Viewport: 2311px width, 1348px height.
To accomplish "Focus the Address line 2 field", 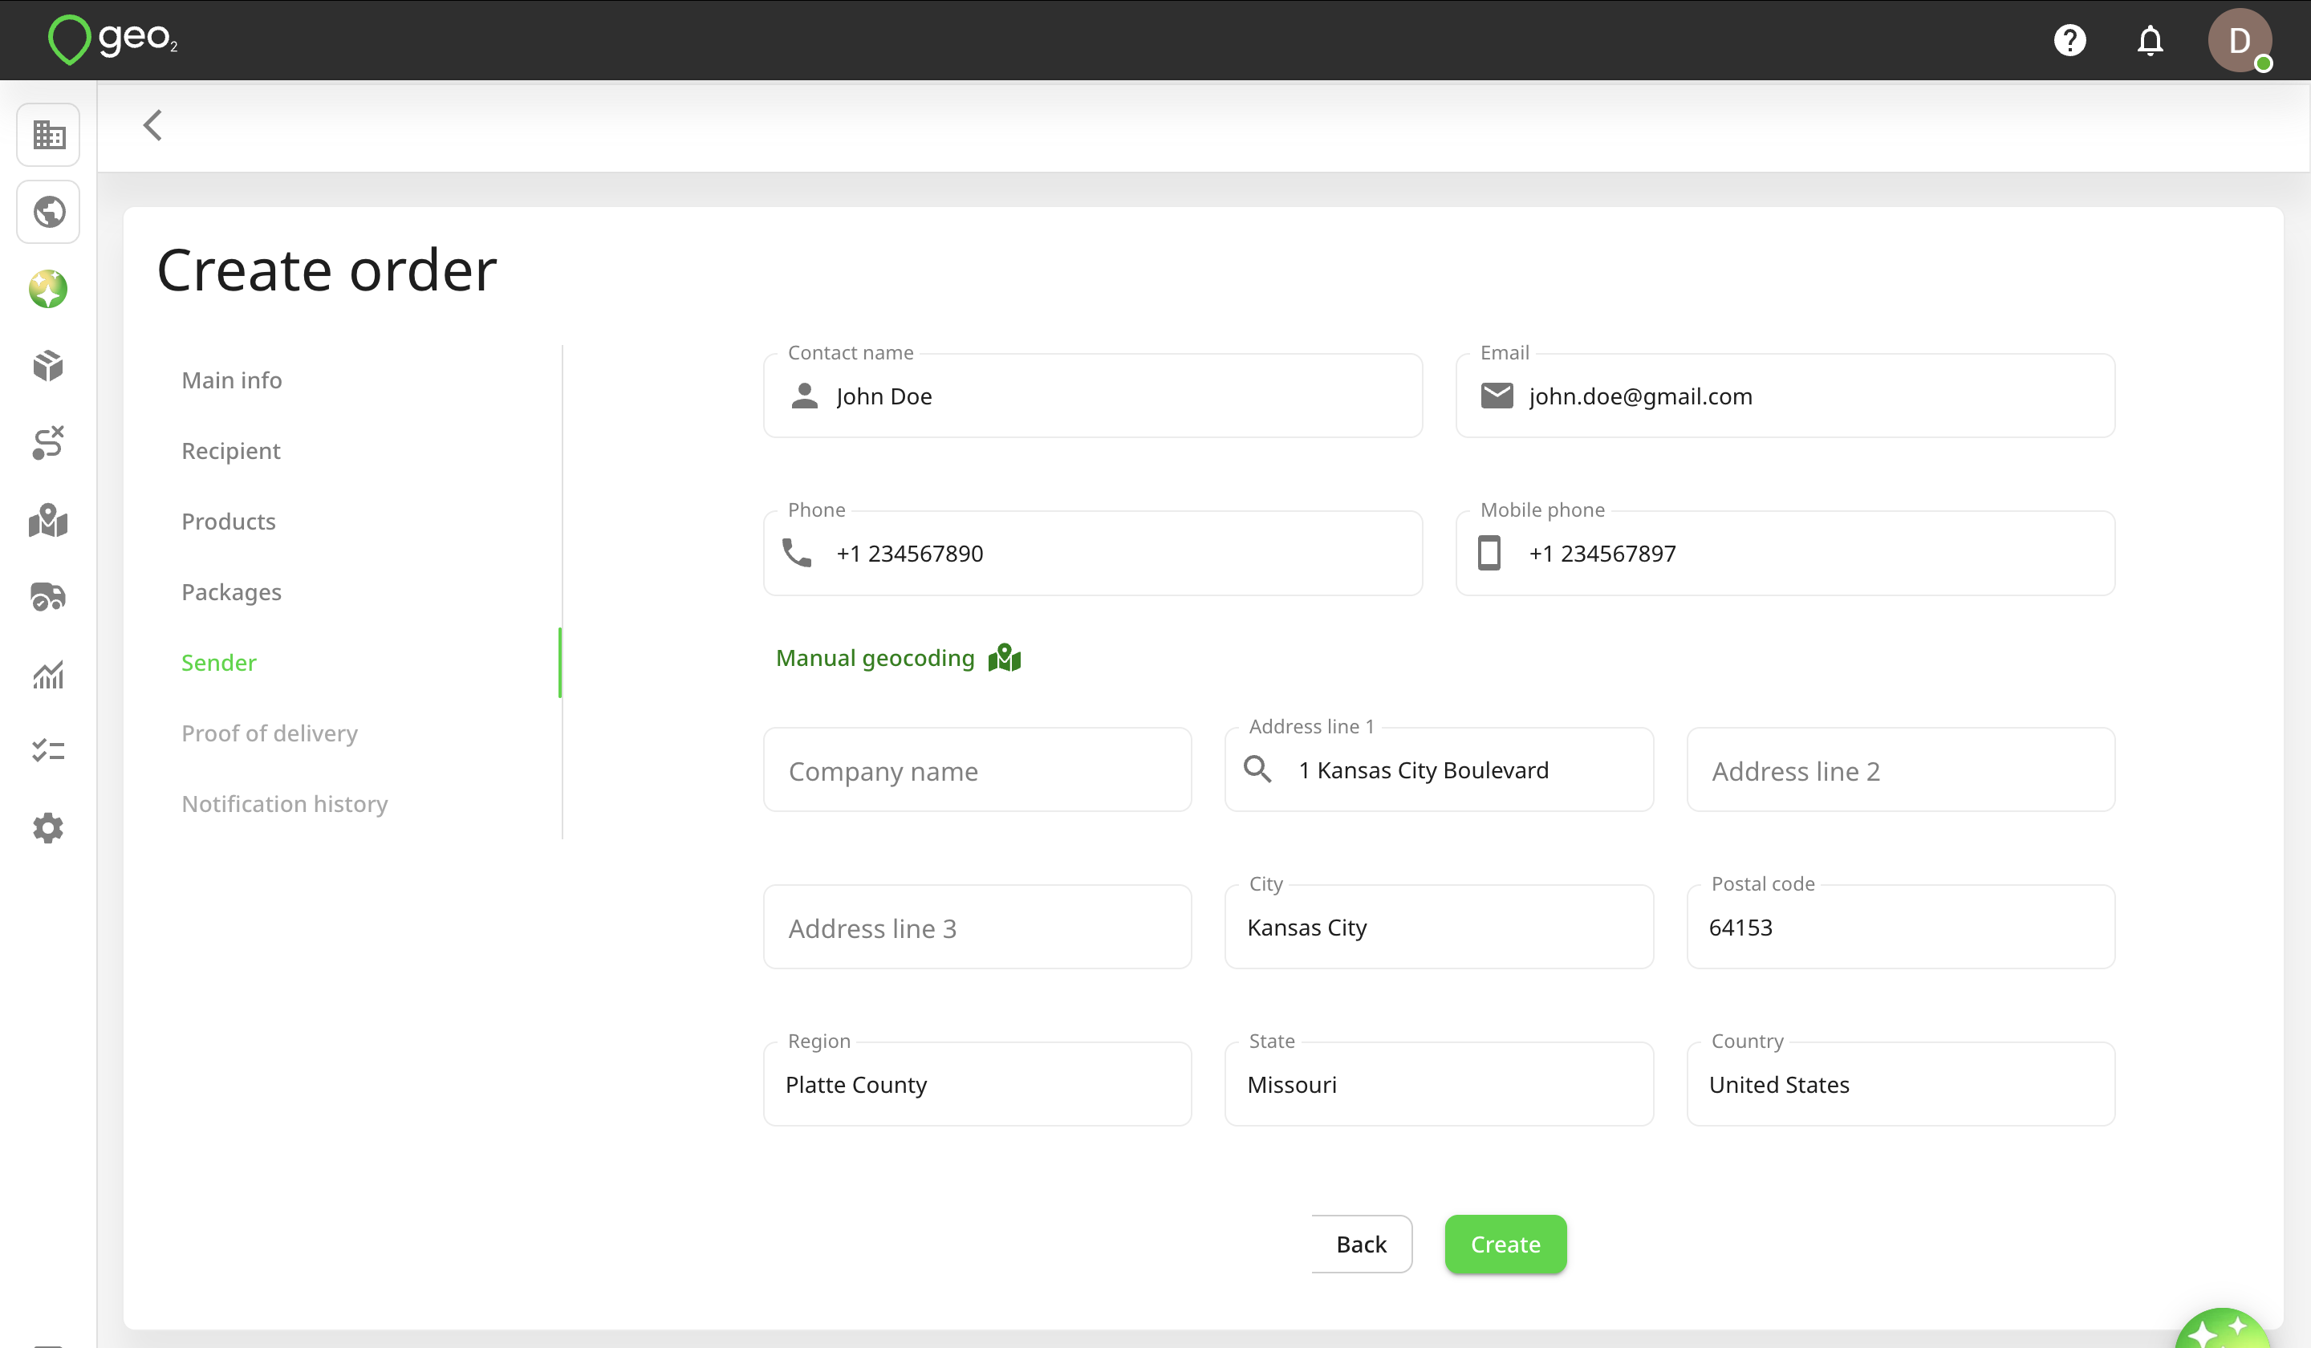I will (1900, 769).
